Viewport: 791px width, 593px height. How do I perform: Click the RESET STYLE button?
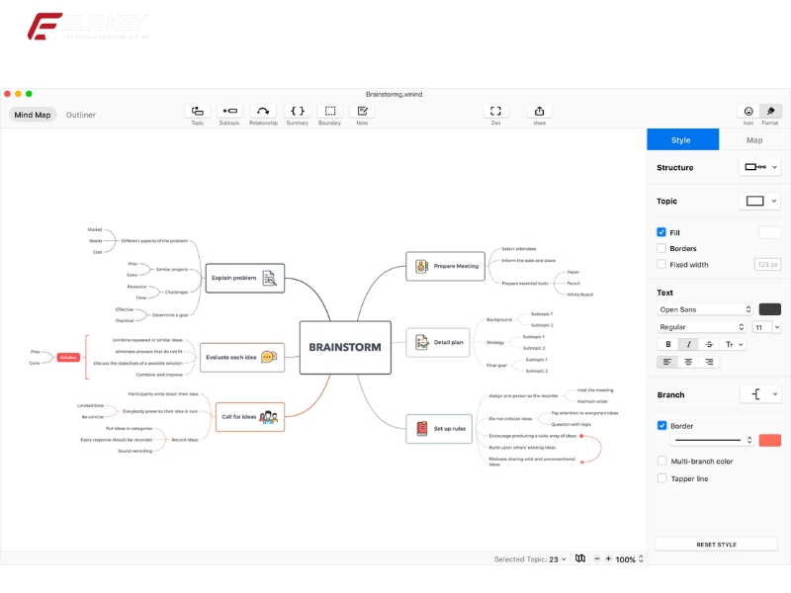[717, 544]
